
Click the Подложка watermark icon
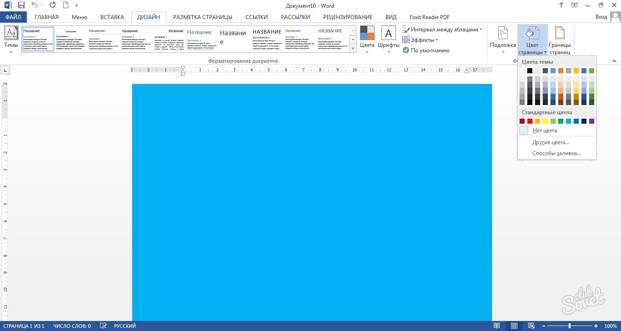503,34
